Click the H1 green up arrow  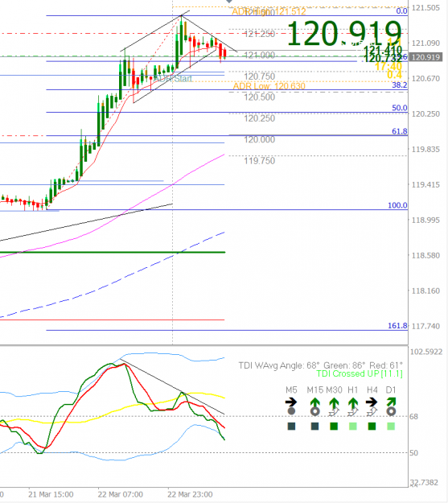pyautogui.click(x=353, y=402)
